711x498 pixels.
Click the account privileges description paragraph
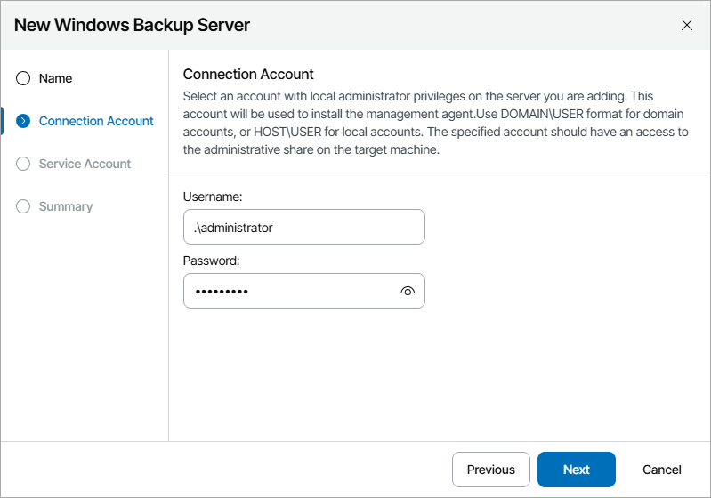pos(436,123)
